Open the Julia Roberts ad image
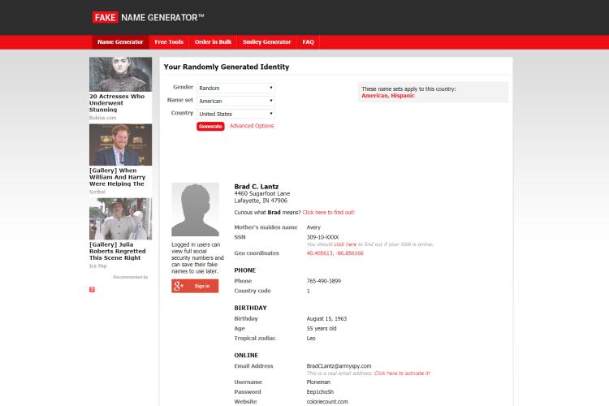Screen dimensions: 609x406 click(120, 218)
